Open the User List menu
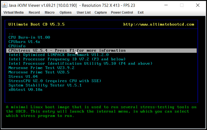This screenshot has width=207, height=130. (x=84, y=13)
